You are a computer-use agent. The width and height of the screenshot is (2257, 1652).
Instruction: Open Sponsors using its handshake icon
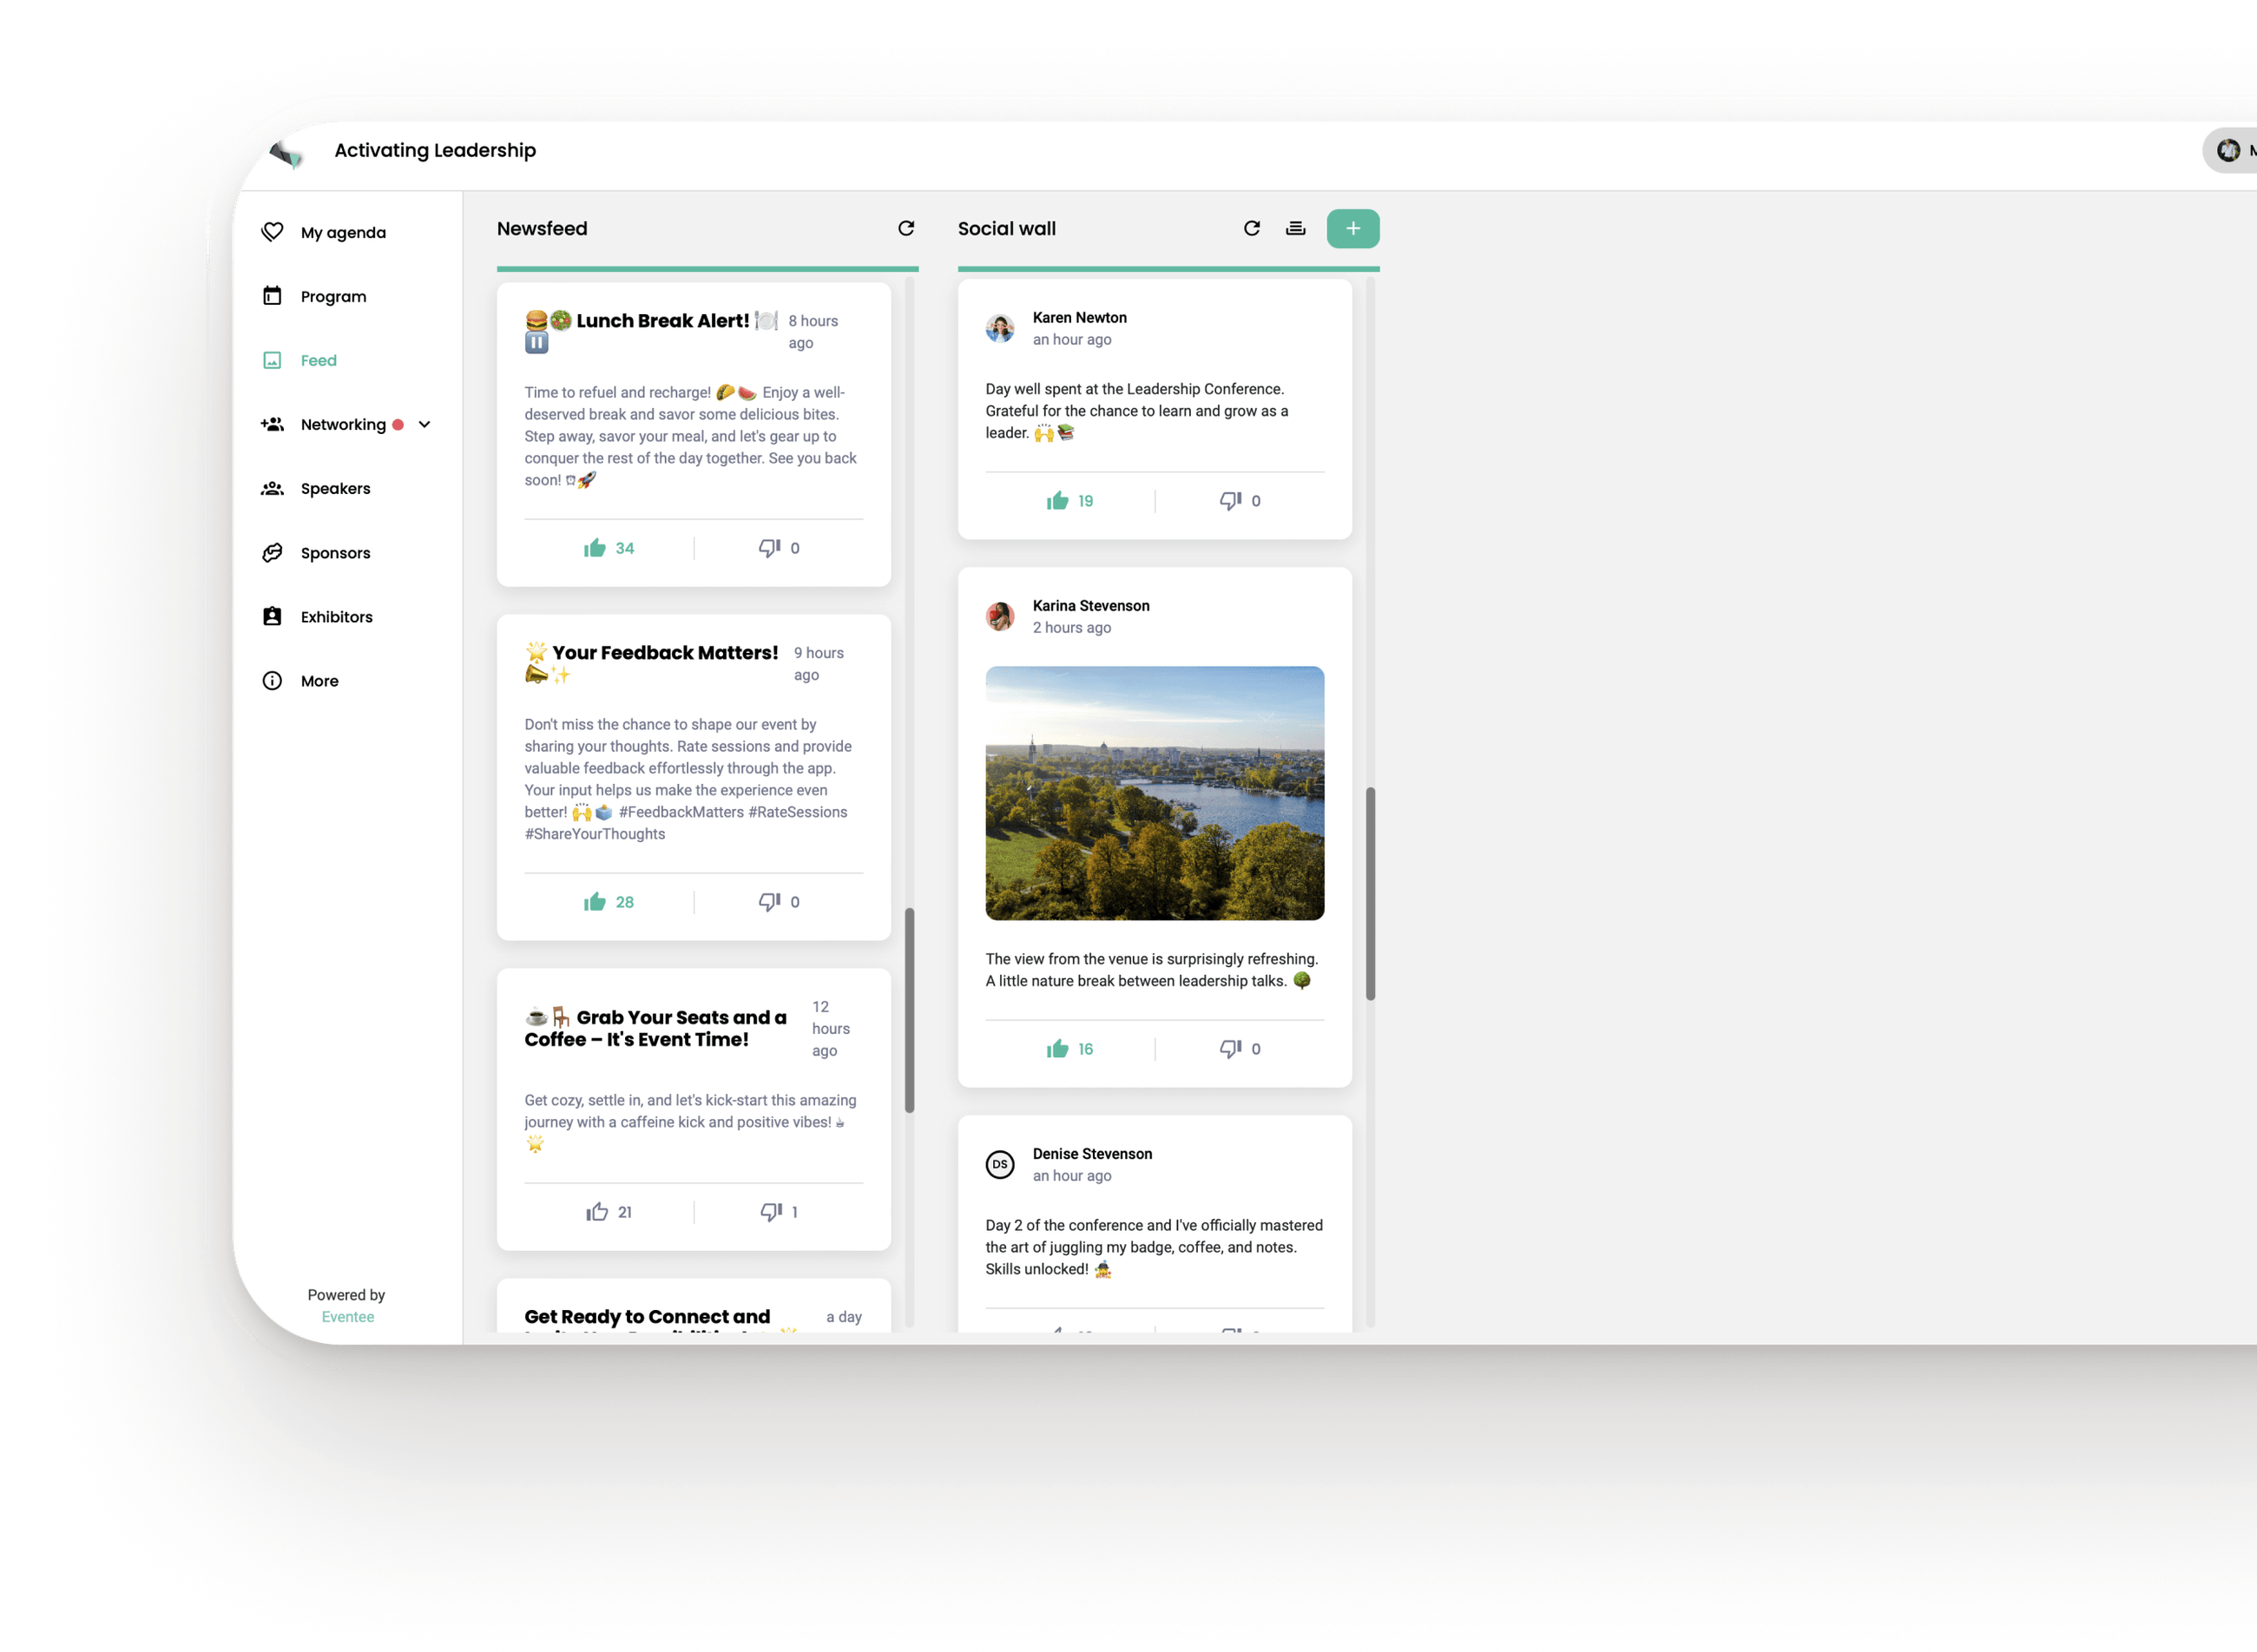(272, 552)
